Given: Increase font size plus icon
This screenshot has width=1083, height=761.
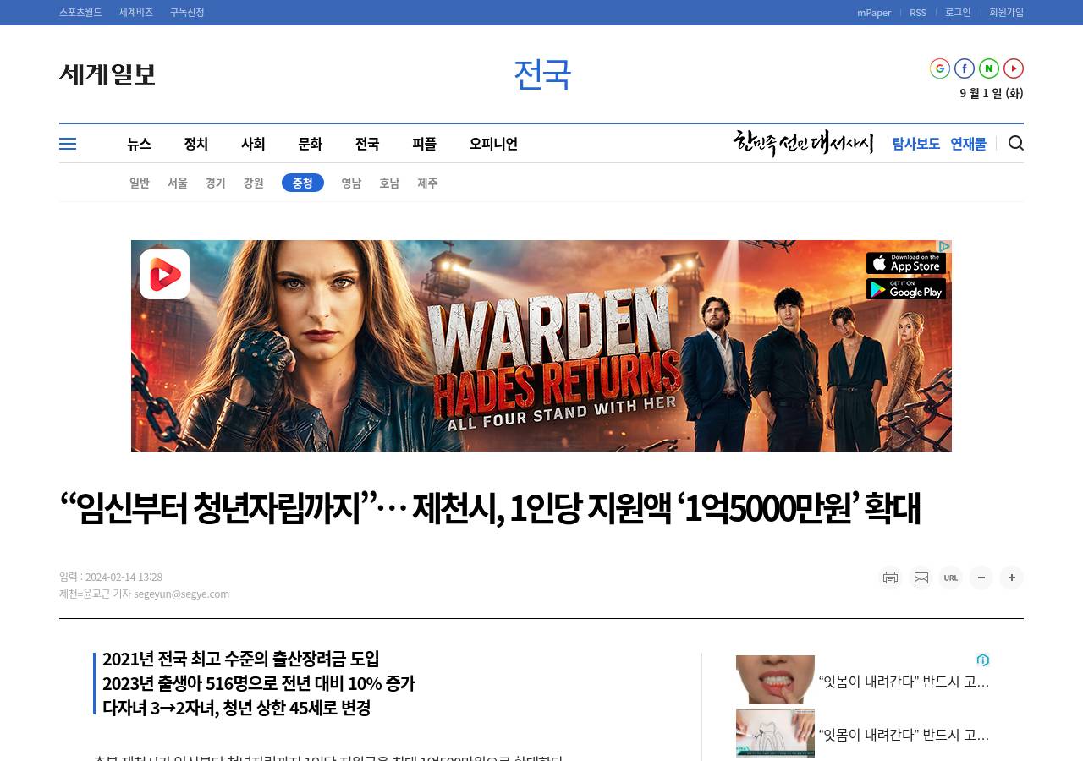Looking at the screenshot, I should coord(1012,578).
